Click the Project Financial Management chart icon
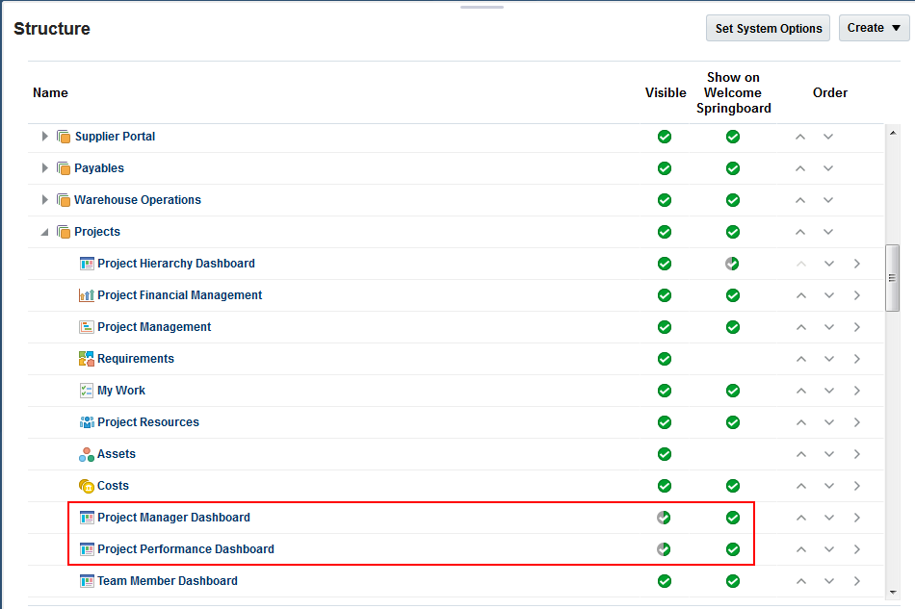This screenshot has height=609, width=915. 87,295
